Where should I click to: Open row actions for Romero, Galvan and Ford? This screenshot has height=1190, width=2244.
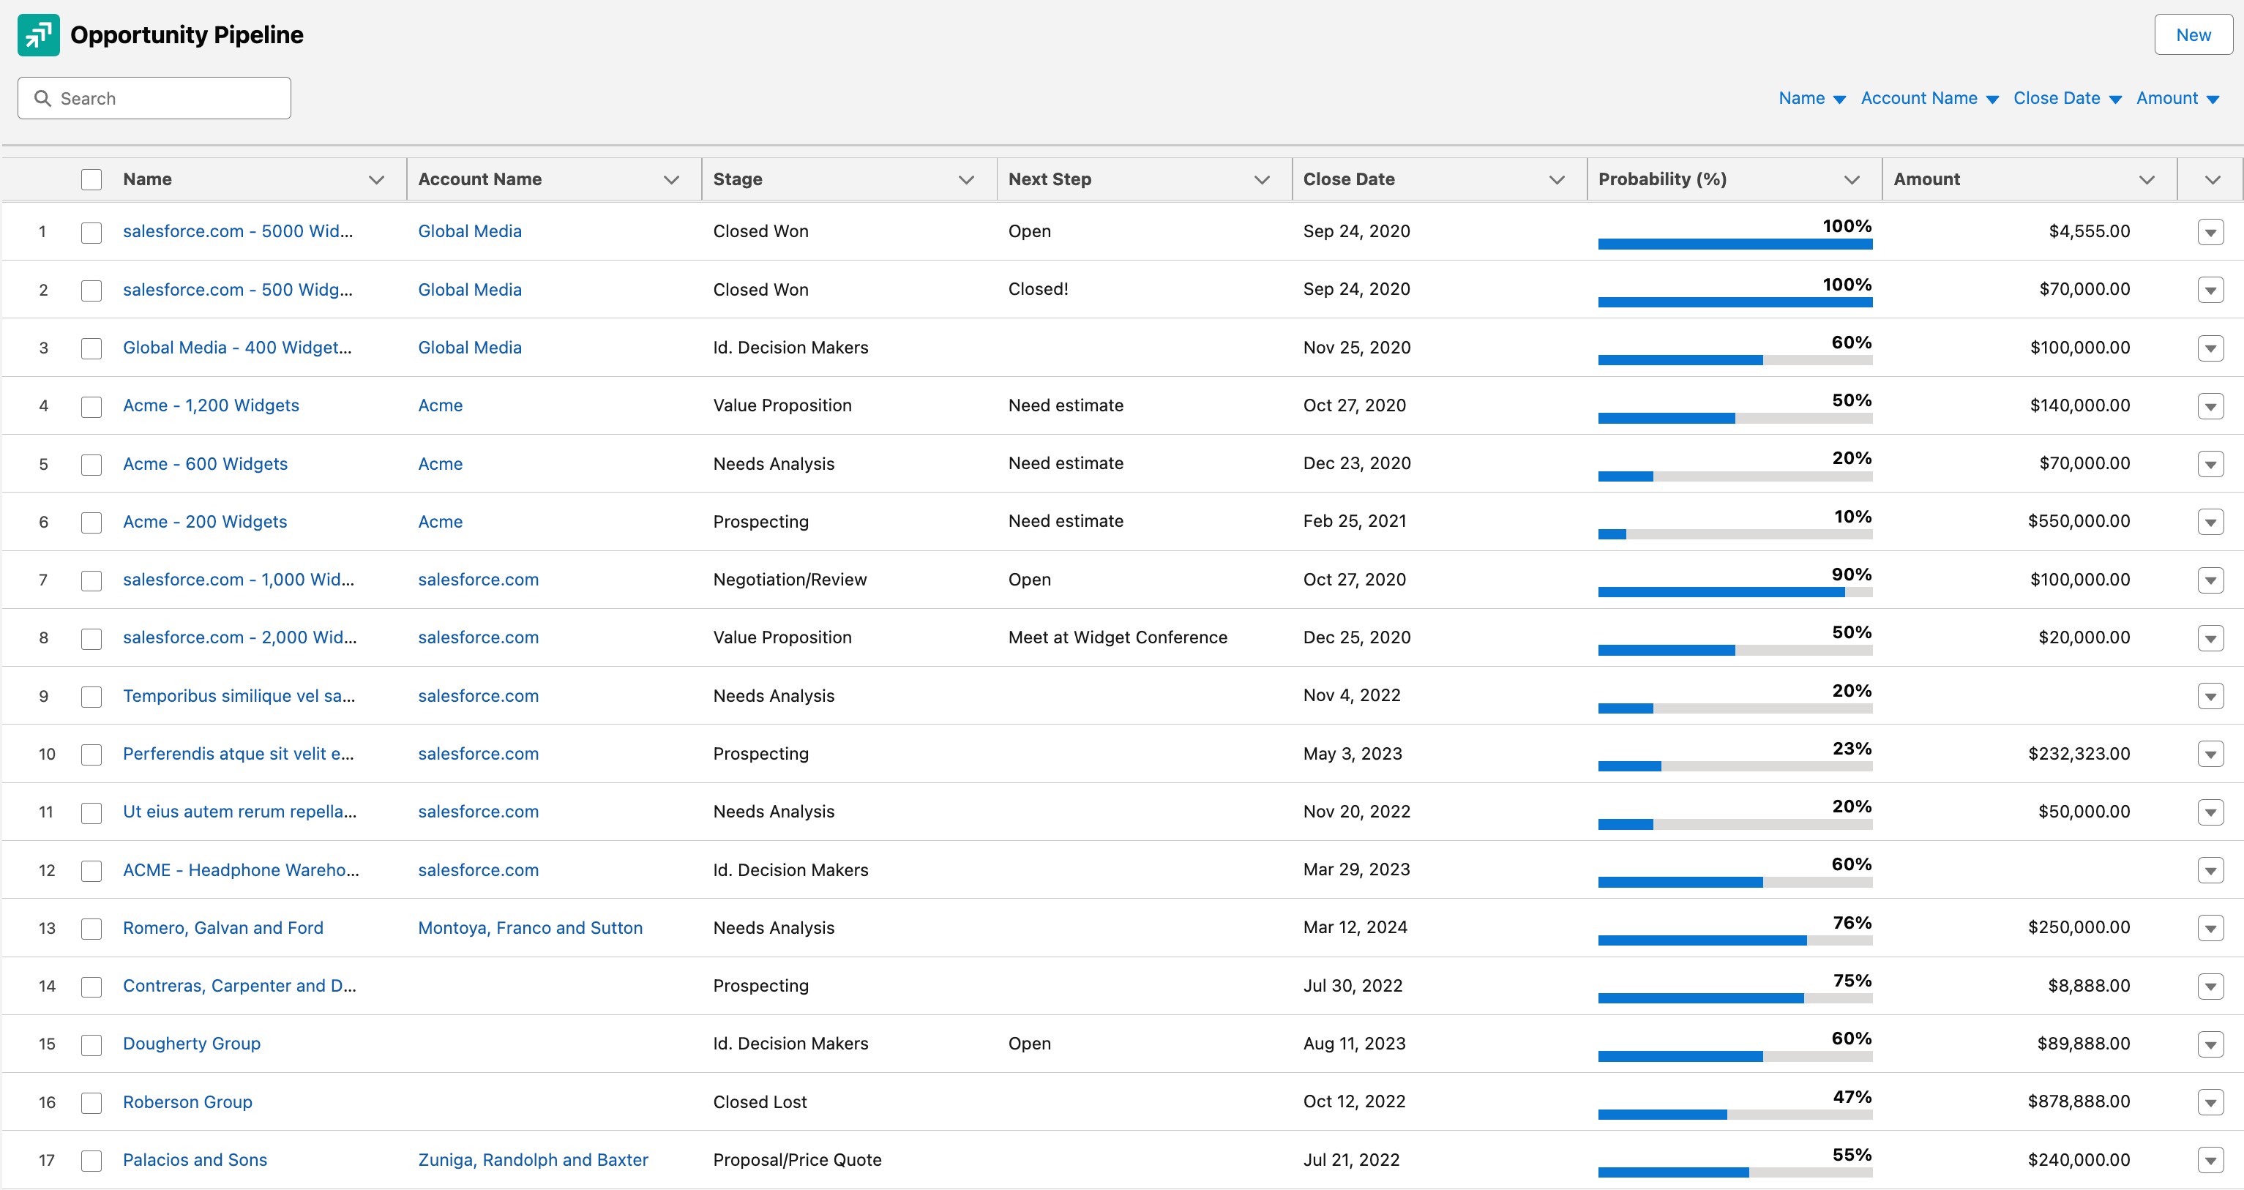(2210, 928)
